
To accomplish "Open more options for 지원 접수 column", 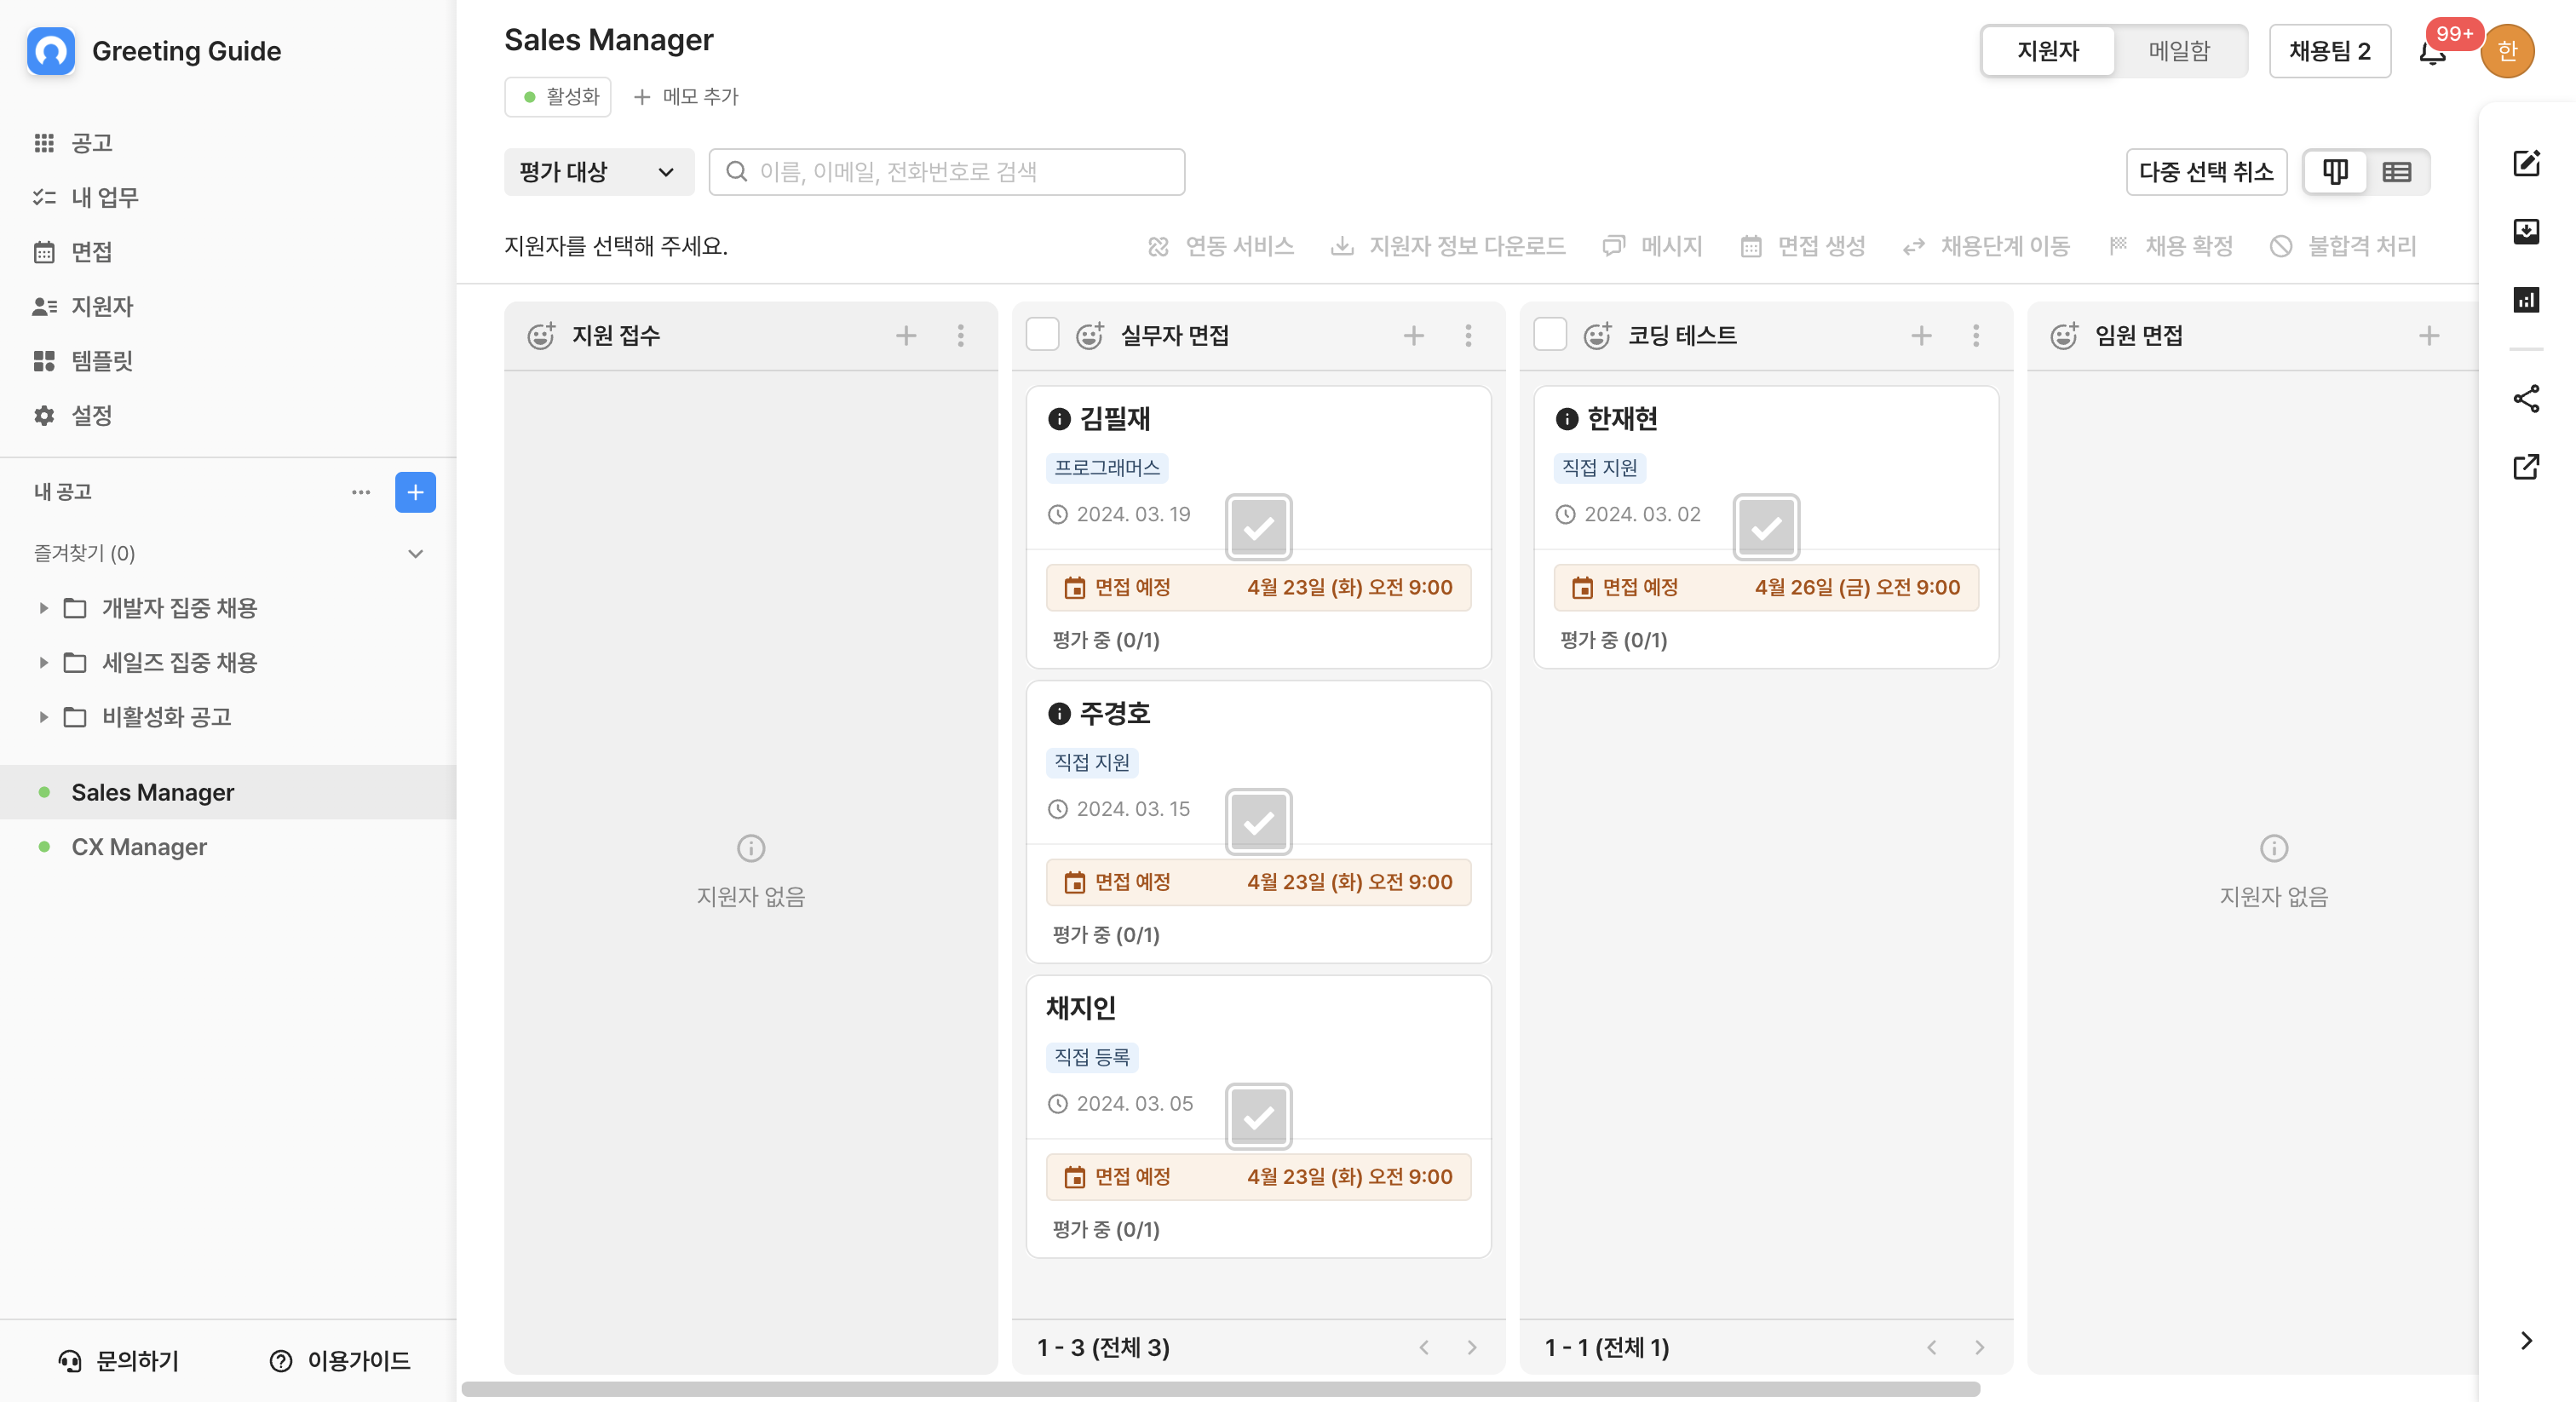I will (x=961, y=336).
